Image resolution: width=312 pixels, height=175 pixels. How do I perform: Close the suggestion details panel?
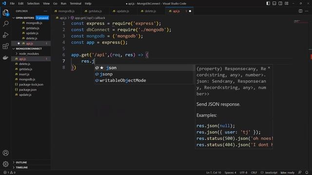[x=269, y=68]
